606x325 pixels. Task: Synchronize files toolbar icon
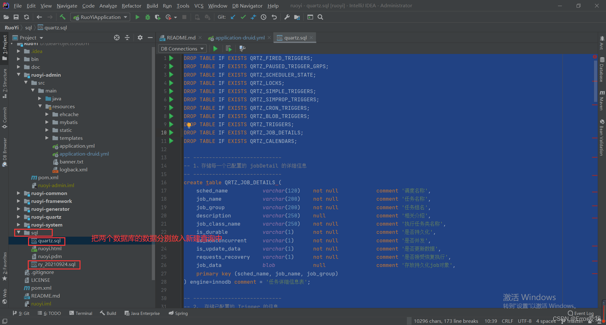click(x=27, y=17)
